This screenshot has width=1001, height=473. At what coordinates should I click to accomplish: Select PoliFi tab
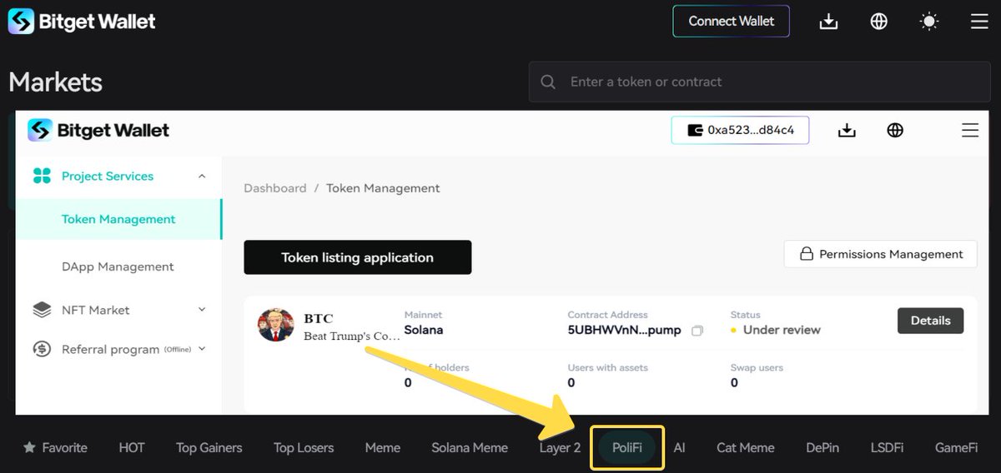[x=627, y=447]
